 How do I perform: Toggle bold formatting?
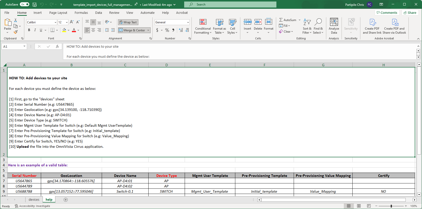pos(29,30)
